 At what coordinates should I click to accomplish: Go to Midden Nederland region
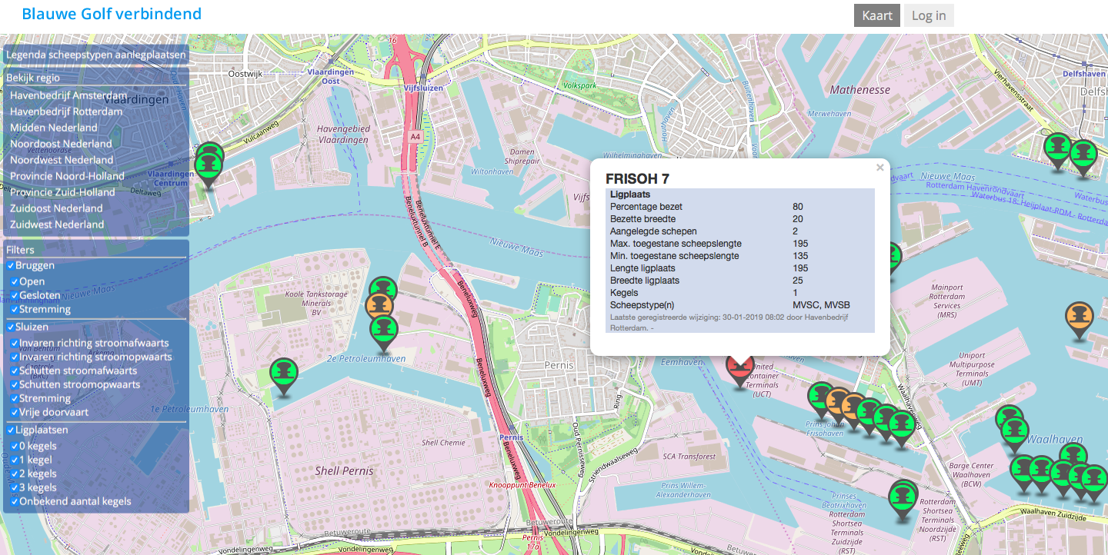click(54, 128)
